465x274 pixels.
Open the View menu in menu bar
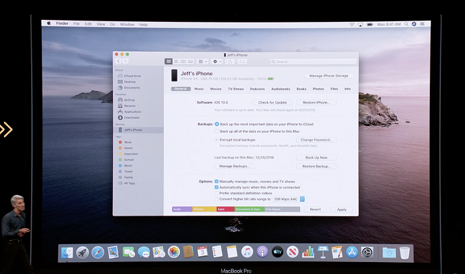coord(100,25)
